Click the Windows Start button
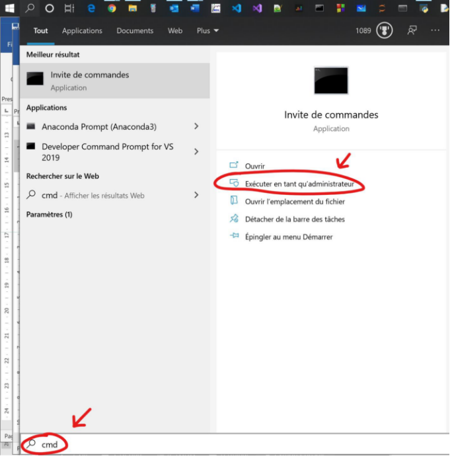 coord(9,8)
